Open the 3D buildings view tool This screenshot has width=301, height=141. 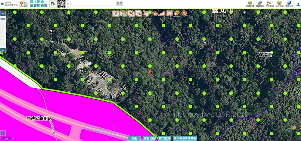[123, 13]
